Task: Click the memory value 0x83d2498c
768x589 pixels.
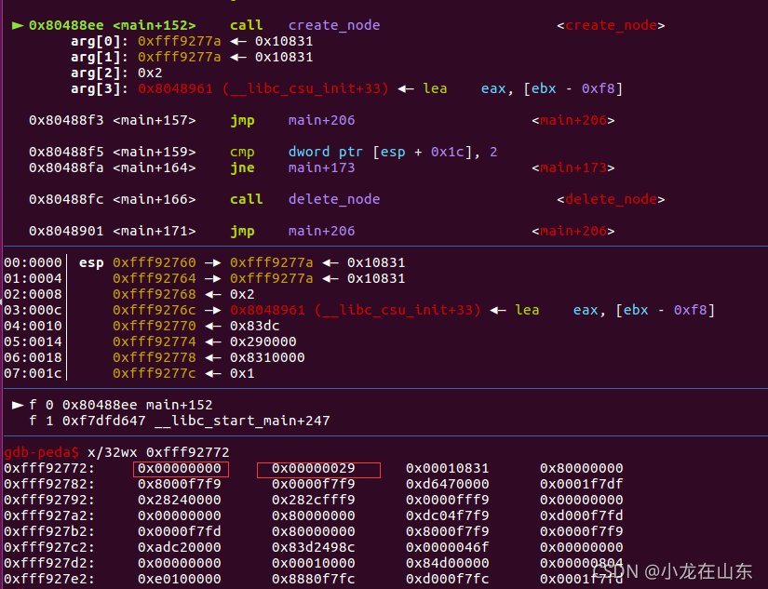Action: pos(314,547)
